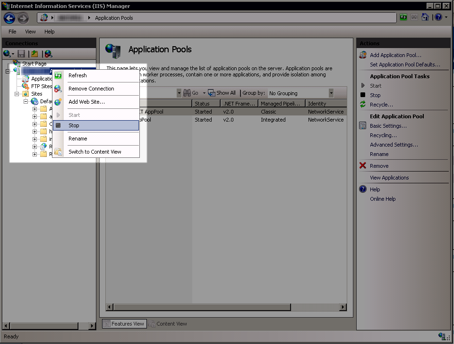Viewport: 454px width, 344px height.
Task: Collapse the server node in Connections tree
Action: click(x=7, y=71)
